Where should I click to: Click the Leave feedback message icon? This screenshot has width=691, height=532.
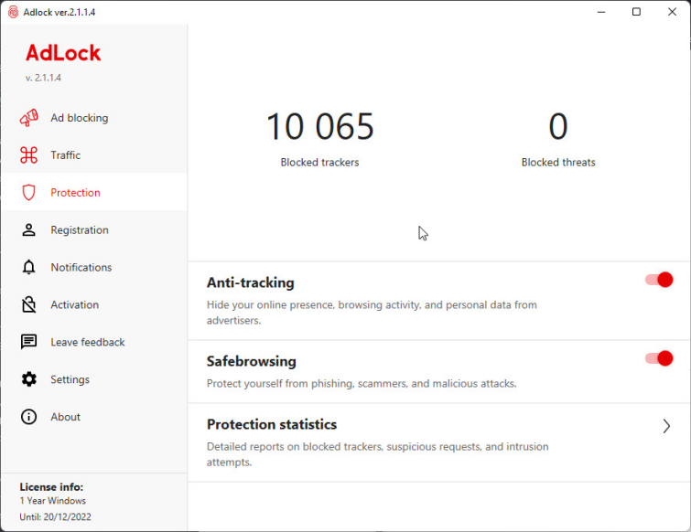[29, 342]
